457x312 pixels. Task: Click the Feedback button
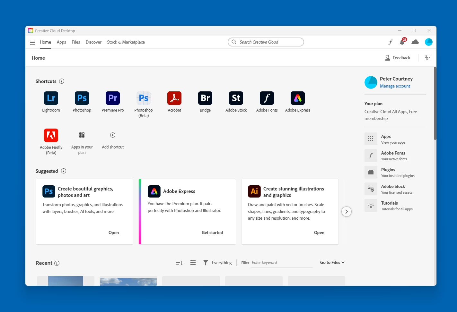[398, 58]
